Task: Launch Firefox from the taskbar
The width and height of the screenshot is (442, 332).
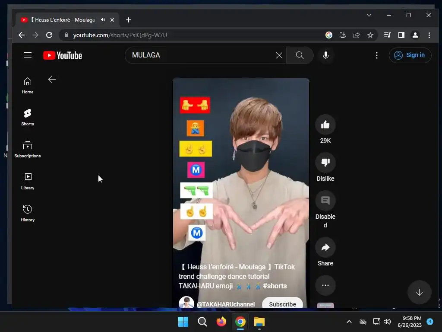Action: point(221,322)
